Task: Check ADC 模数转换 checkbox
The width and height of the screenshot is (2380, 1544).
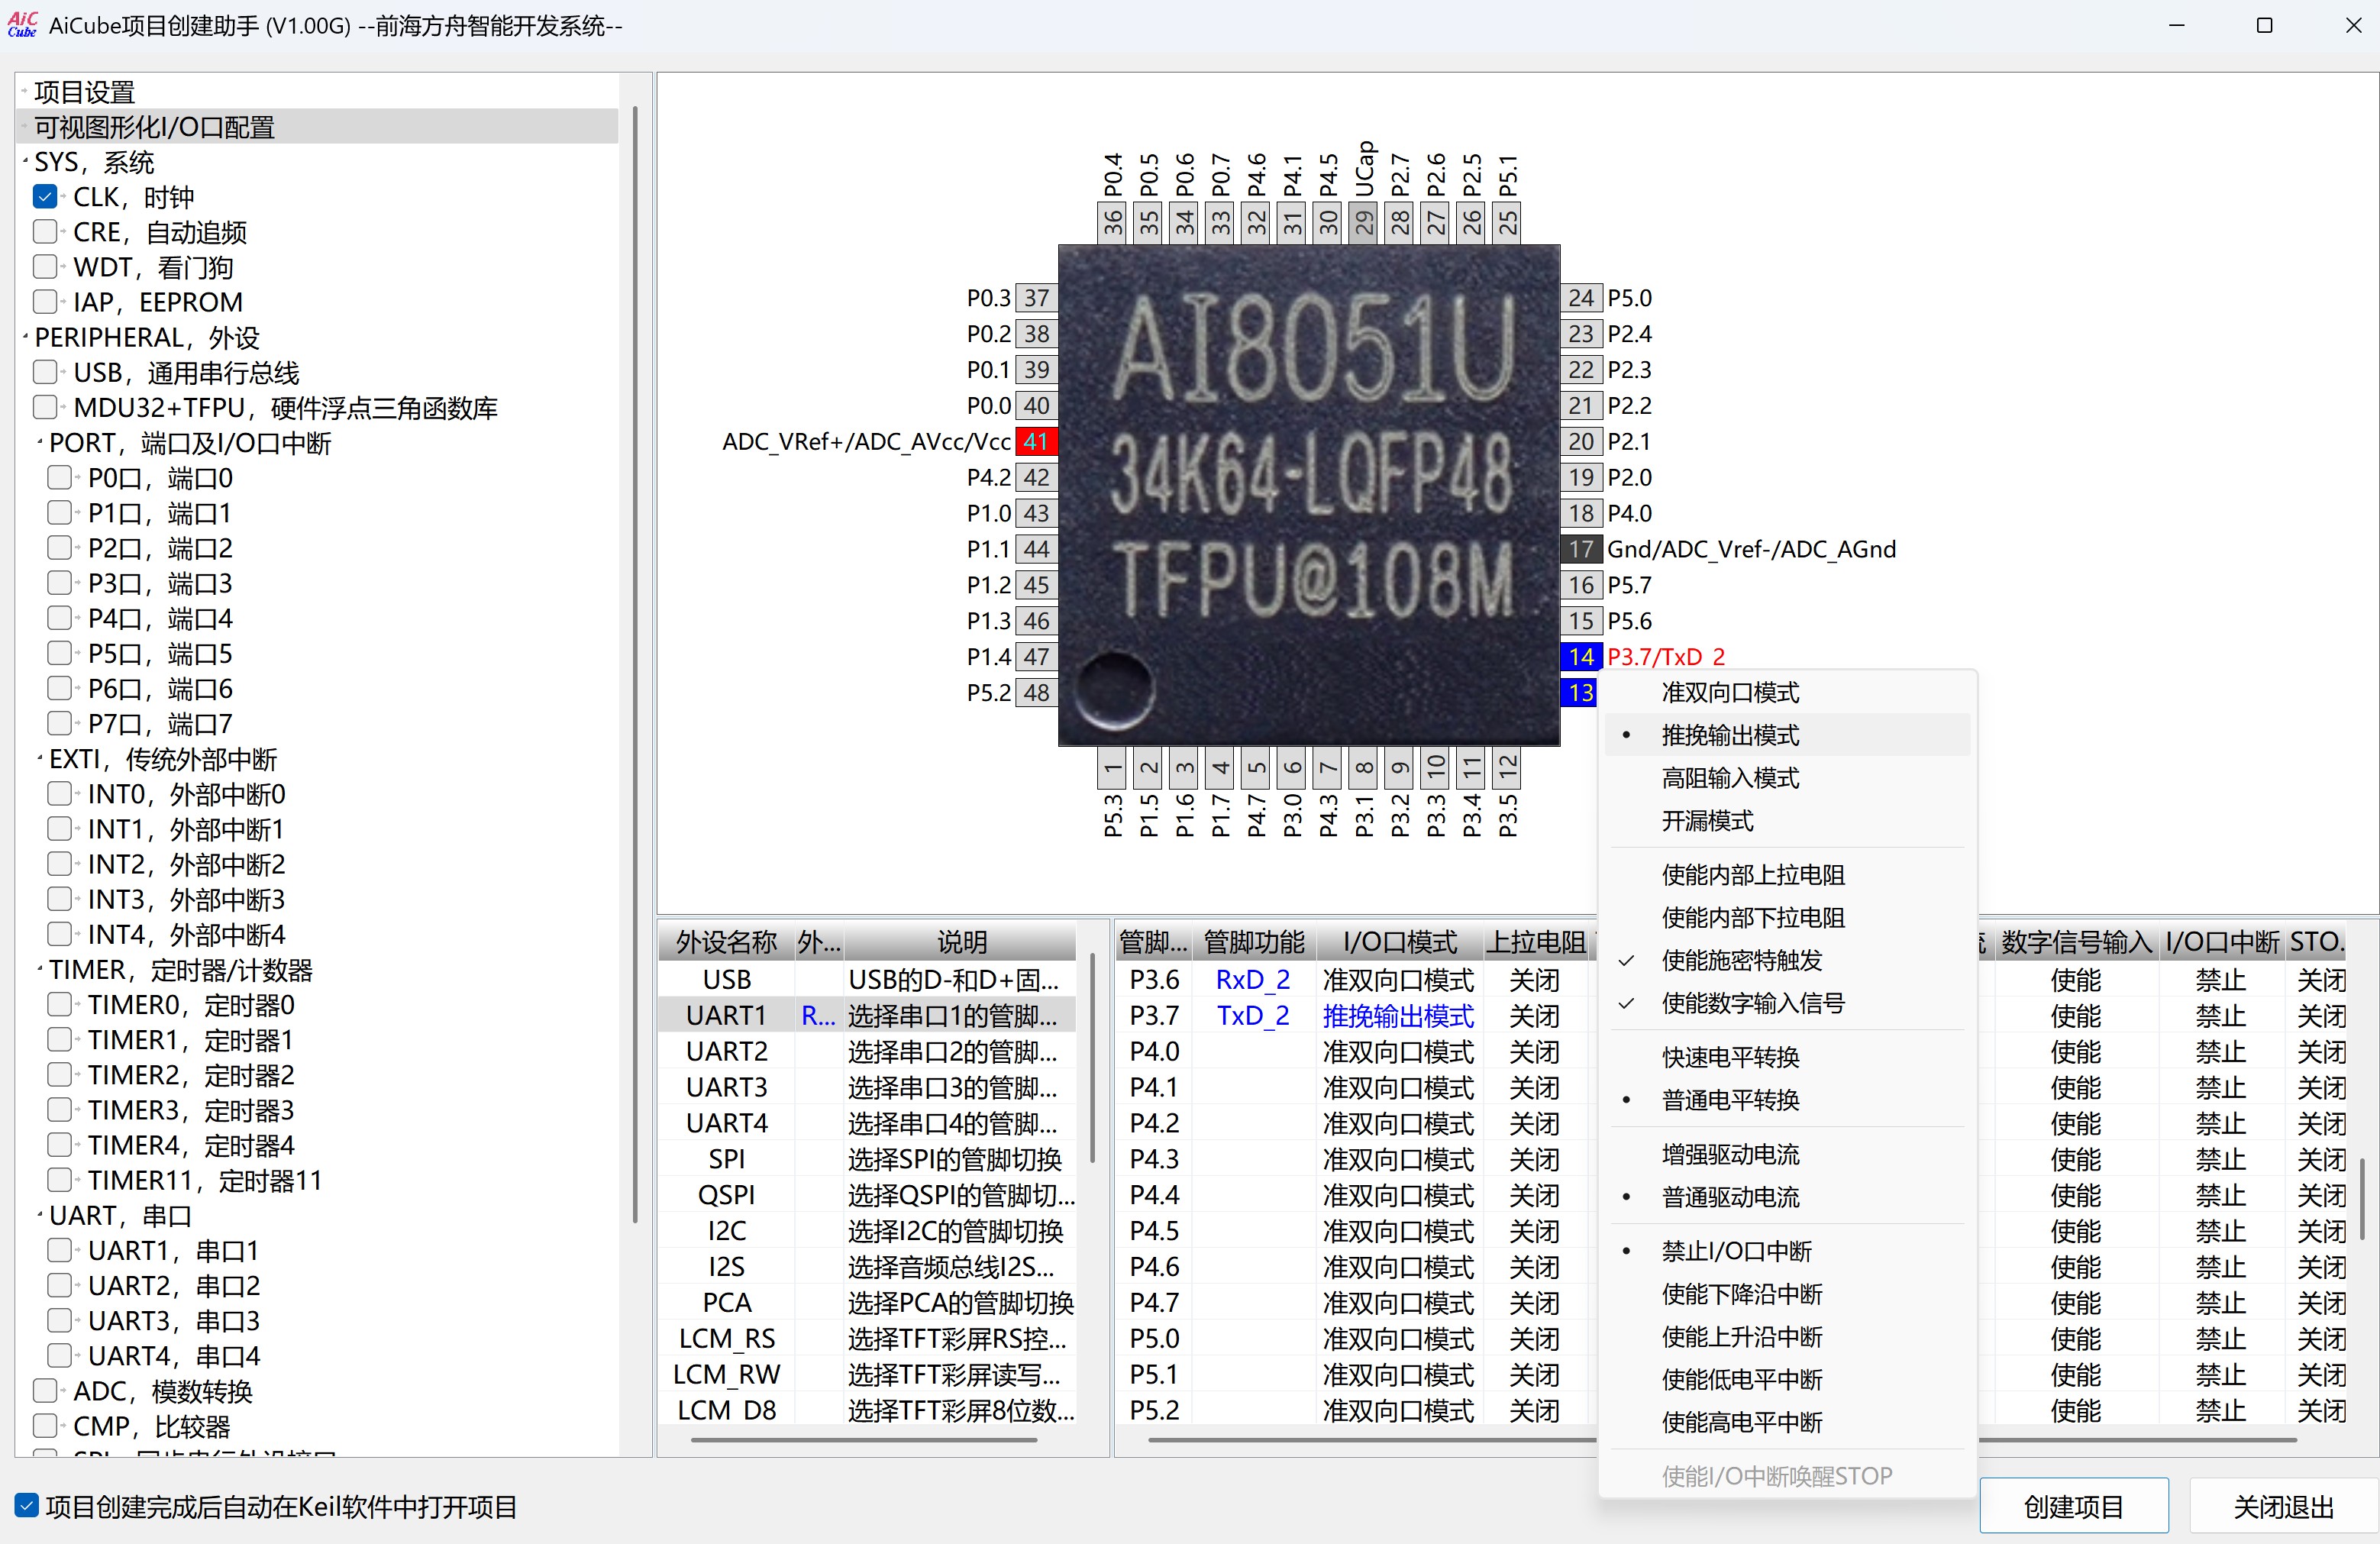Action: [x=45, y=1391]
